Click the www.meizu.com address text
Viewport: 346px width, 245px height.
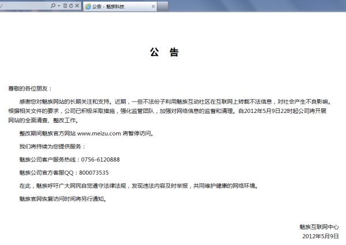coord(99,133)
